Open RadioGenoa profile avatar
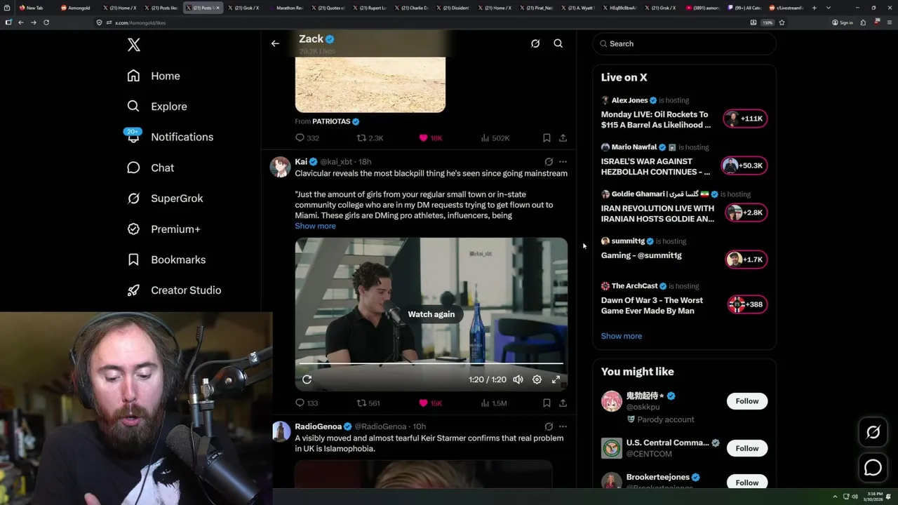The height and width of the screenshot is (505, 898). (281, 431)
